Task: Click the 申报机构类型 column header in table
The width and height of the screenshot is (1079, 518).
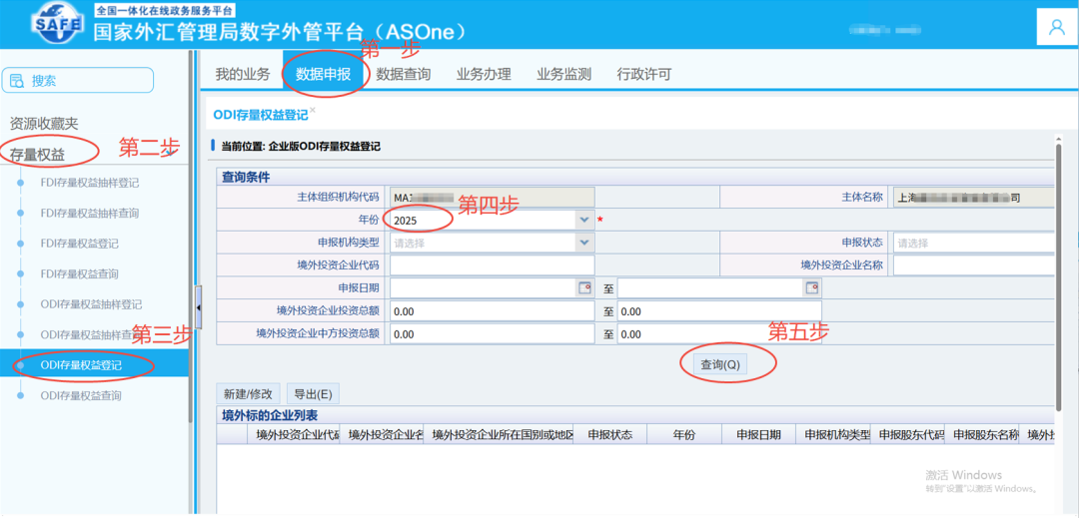Action: pyautogui.click(x=833, y=435)
